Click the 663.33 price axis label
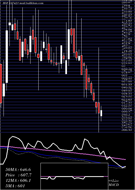The width and height of the screenshot is (135, 190). pyautogui.click(x=127, y=78)
